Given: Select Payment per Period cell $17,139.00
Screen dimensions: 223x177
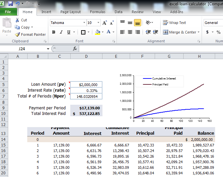Looking at the screenshot, I should pos(86,108).
